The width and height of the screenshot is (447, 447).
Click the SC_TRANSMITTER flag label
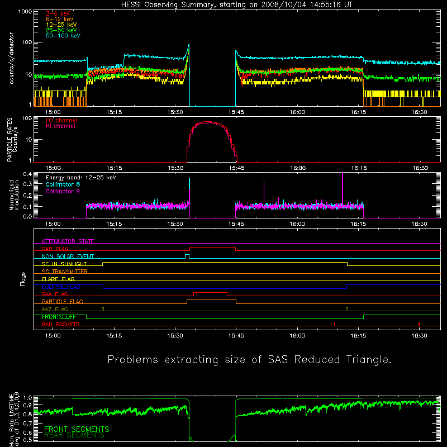click(65, 271)
